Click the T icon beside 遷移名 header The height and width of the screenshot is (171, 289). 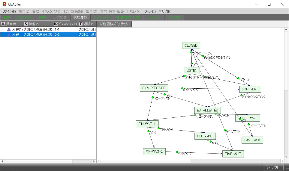(81, 24)
